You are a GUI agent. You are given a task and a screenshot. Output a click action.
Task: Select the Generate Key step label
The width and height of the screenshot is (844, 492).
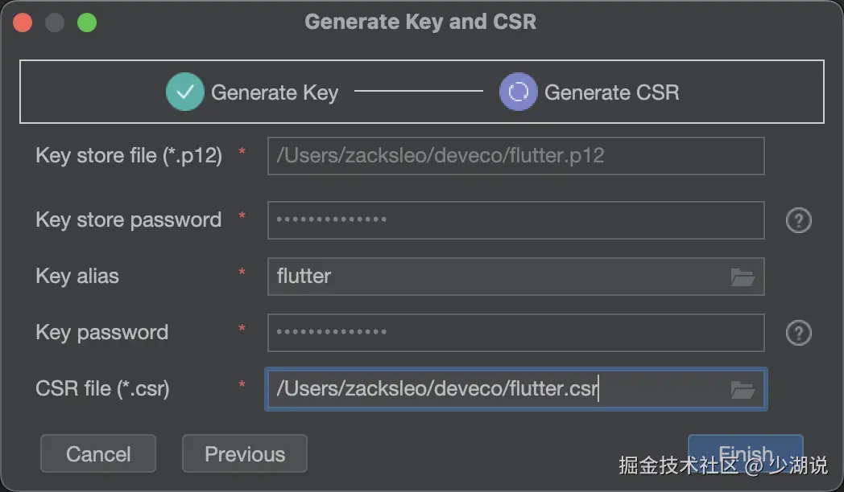click(x=275, y=92)
